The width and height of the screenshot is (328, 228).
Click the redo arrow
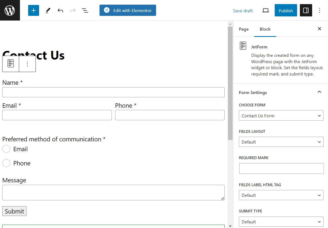point(72,10)
